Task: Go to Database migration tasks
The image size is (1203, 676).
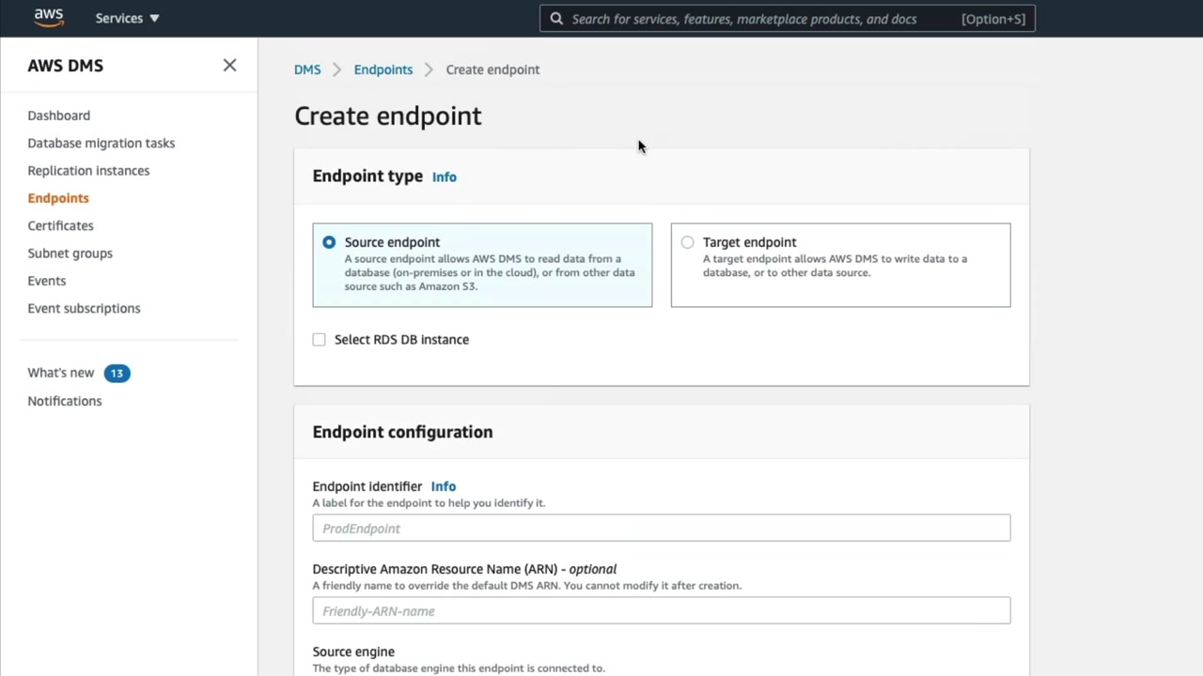Action: 101,143
